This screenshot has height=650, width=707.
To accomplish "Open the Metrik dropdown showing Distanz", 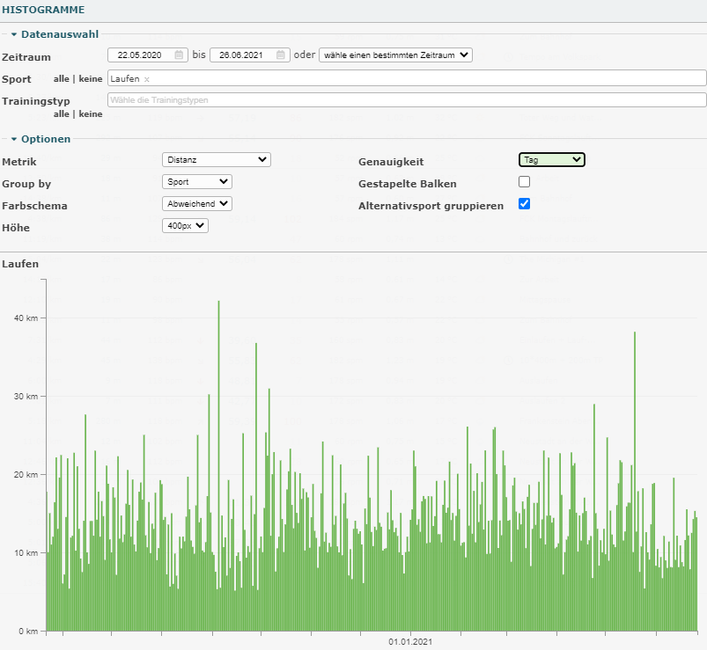I will [217, 160].
